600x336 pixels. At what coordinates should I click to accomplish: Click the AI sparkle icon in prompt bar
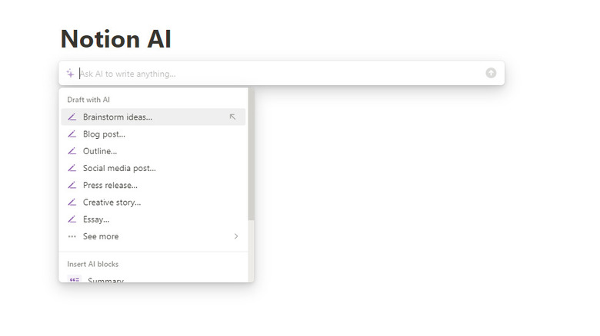(70, 74)
